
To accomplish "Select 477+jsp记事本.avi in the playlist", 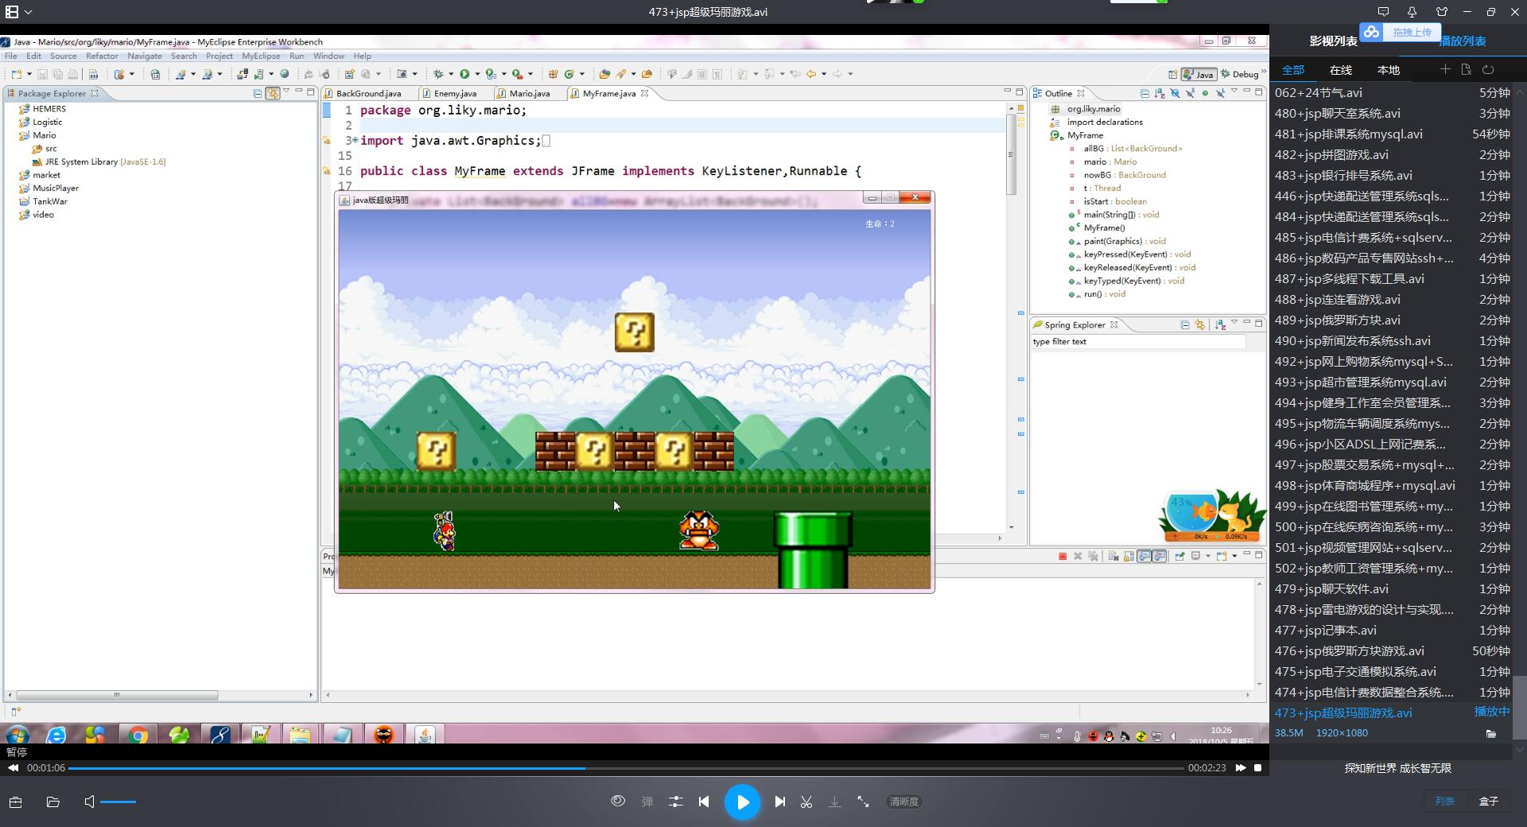I will pos(1392,630).
